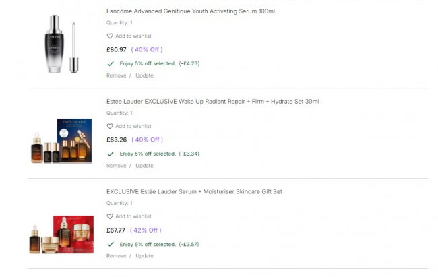Click the red Estée Lauder gift set thumbnail
Viewport: 438px width, 277px height.
tap(59, 235)
